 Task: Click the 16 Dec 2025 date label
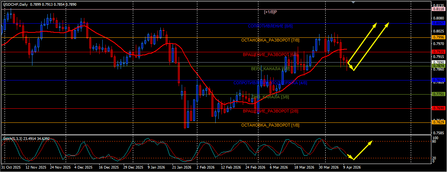[109, 168]
